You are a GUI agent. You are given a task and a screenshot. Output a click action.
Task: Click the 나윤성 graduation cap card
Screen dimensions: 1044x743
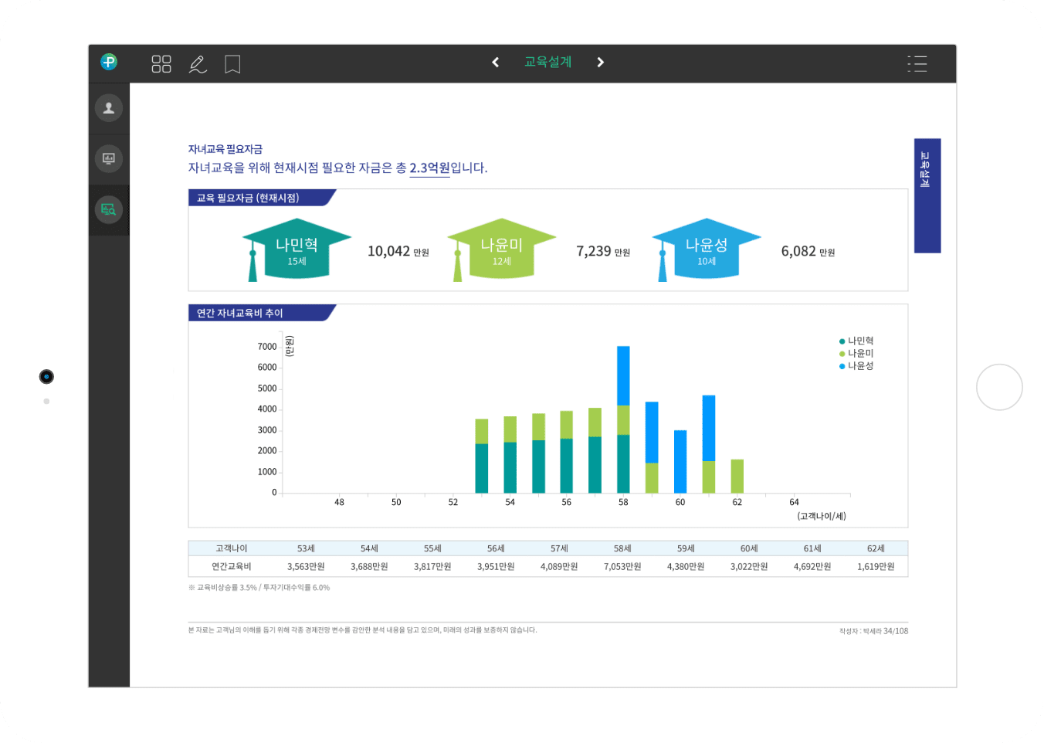707,249
